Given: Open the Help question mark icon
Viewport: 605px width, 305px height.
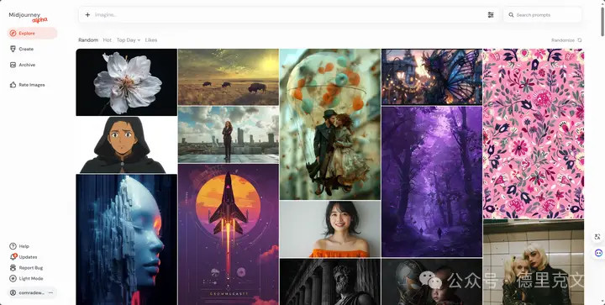Looking at the screenshot, I should coord(13,246).
